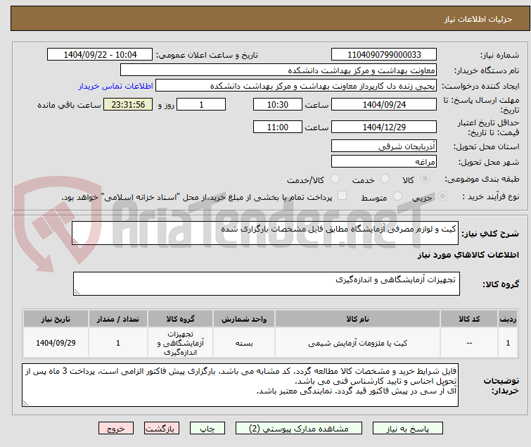This screenshot has width=531, height=447.
Task: Click the announcement date field 1404/09/22 - 10:04
Action: pos(100,55)
